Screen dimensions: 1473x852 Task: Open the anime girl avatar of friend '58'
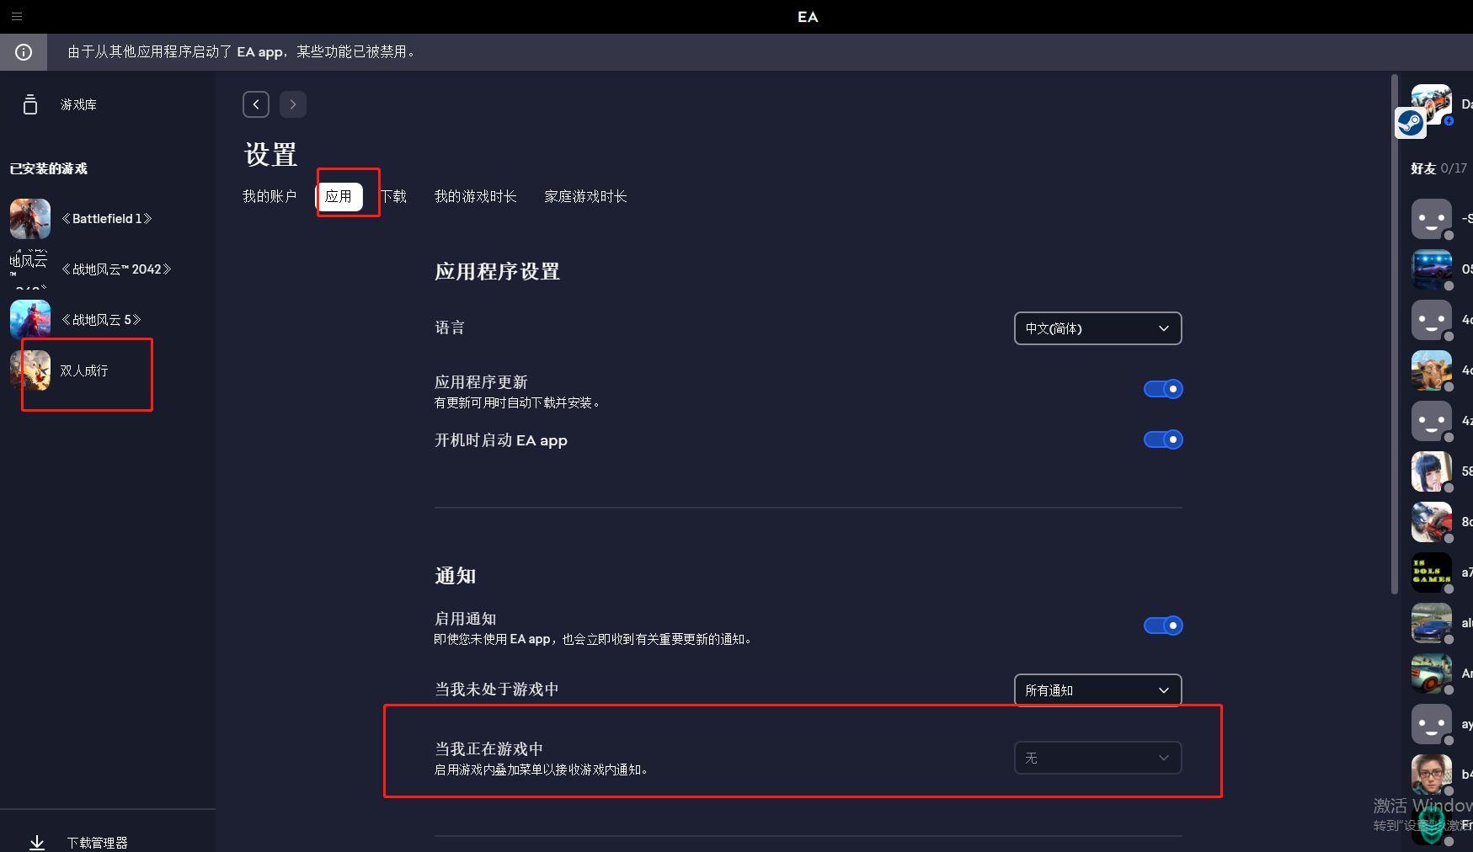[1432, 471]
